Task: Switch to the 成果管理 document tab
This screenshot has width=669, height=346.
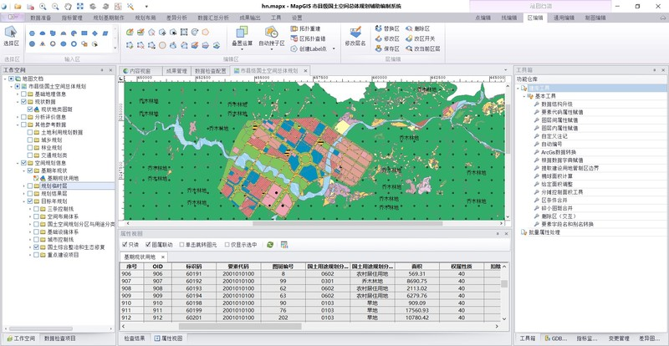Action: click(x=176, y=71)
